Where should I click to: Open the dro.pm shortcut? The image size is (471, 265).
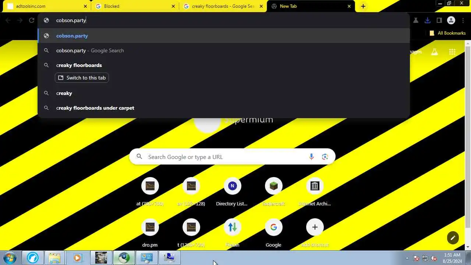[150, 233]
